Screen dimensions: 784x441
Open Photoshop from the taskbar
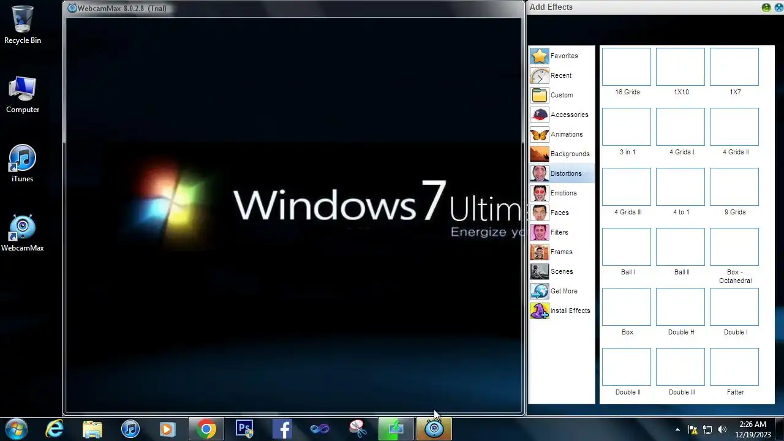click(244, 429)
